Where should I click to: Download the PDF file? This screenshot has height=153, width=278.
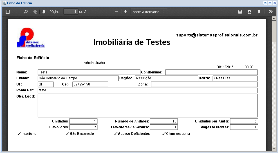[x=250, y=12]
